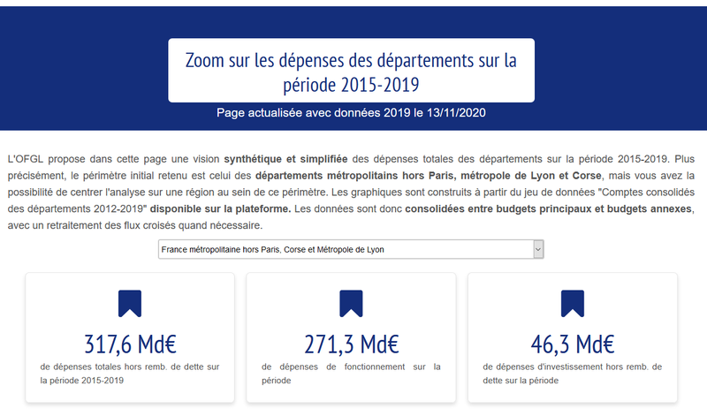Viewport: 707px width, 416px height.
Task: Open the France métropolitaine region selector
Action: 345,249
